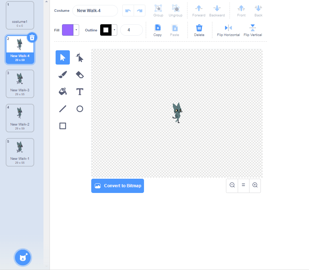Zoom out of the canvas
Image resolution: width=309 pixels, height=270 pixels.
[232, 185]
